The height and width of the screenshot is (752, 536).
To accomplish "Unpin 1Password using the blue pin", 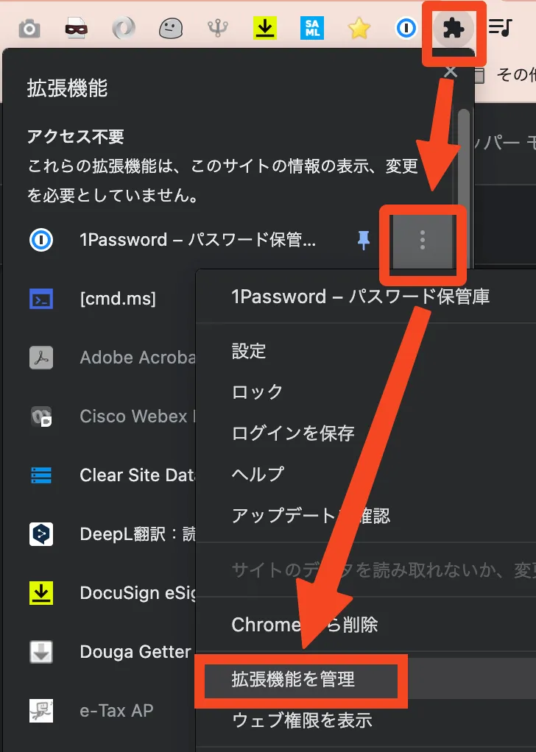I will coord(364,240).
